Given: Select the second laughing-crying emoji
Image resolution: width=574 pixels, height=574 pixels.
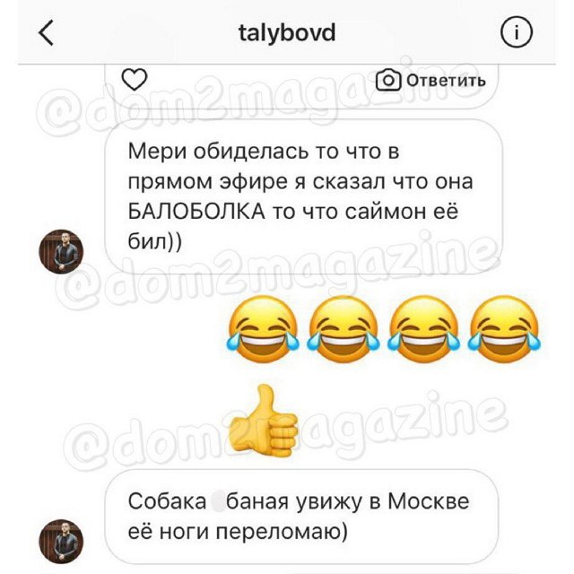Looking at the screenshot, I should click(x=344, y=329).
